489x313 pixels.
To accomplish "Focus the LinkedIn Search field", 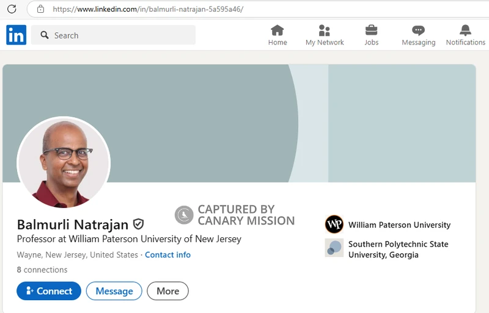I will tap(113, 35).
